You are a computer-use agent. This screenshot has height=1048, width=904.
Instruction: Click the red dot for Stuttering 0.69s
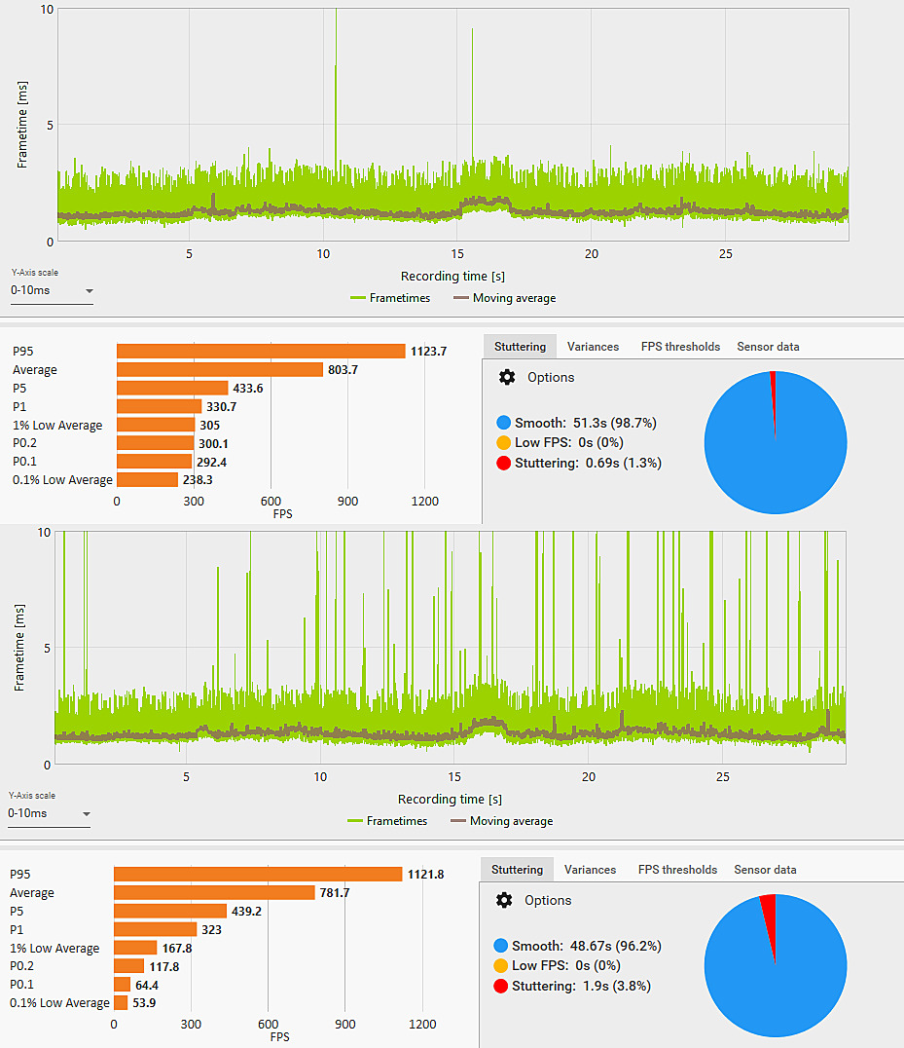503,464
